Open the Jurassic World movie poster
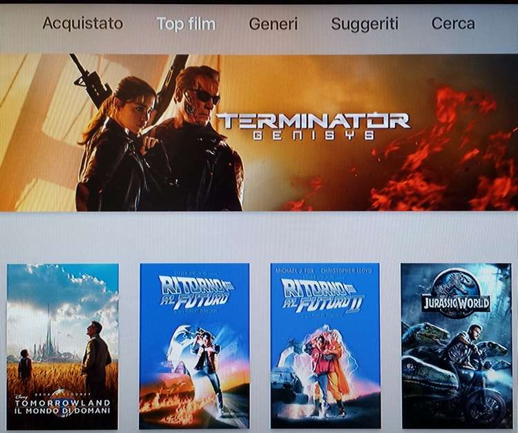This screenshot has height=433, width=518. tap(456, 346)
